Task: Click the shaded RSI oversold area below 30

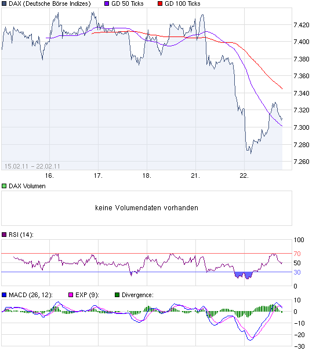Action: click(x=244, y=275)
